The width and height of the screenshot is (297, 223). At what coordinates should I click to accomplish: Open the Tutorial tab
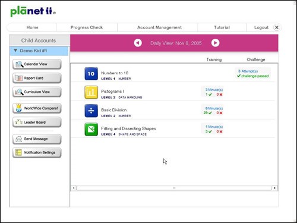pos(222,27)
